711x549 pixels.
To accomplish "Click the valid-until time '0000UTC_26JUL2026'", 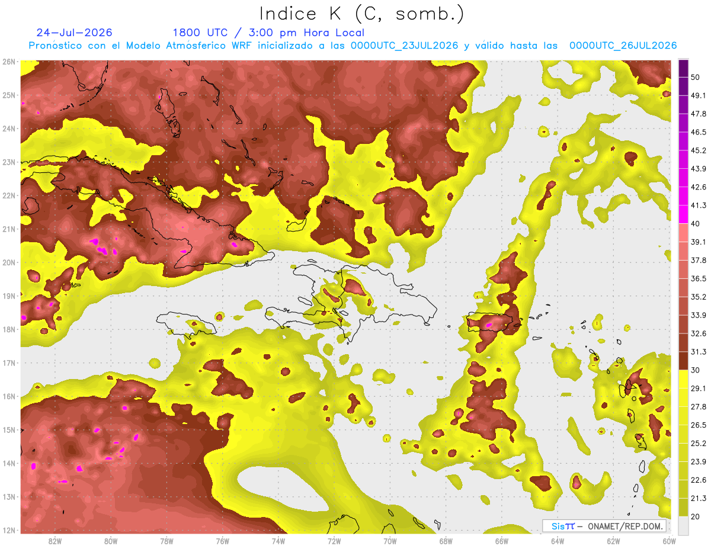I will pos(623,46).
